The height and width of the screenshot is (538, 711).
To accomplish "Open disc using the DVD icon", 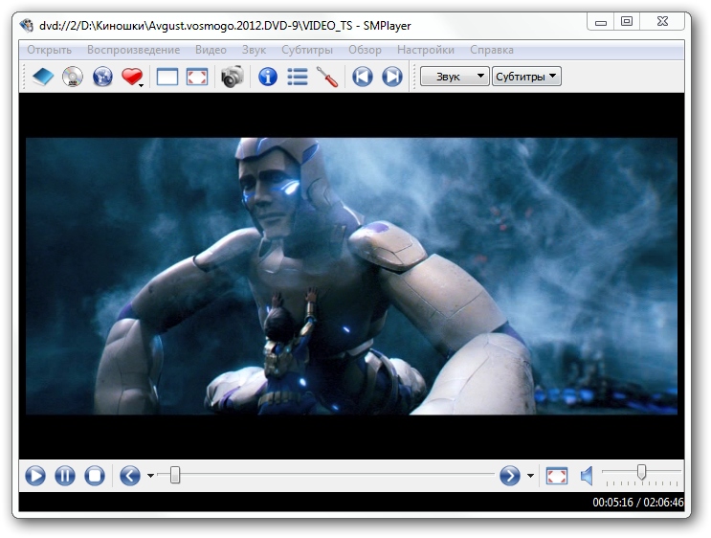I will coord(73,78).
